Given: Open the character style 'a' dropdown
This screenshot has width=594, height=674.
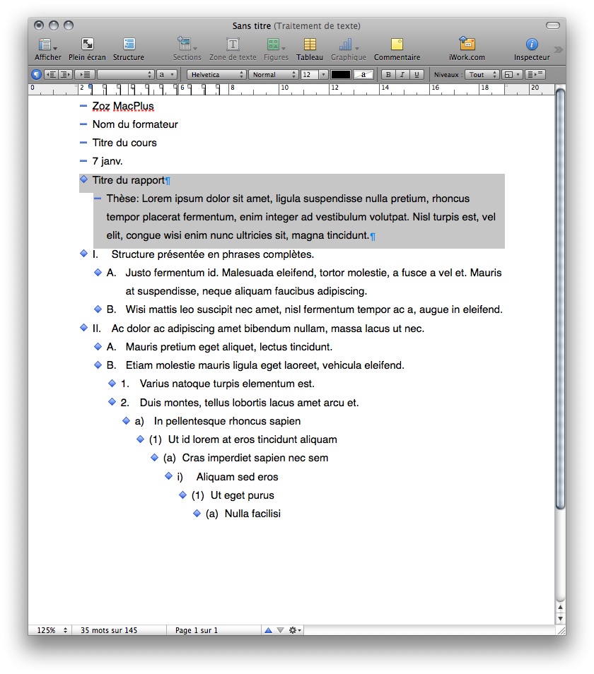Looking at the screenshot, I should (x=166, y=74).
